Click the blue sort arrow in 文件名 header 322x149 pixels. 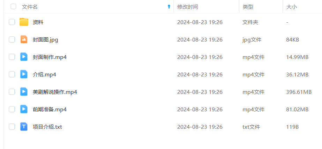coord(169,7)
